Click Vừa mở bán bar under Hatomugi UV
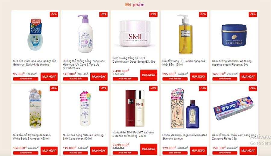This screenshot has height=156, width=271. coord(76,79)
